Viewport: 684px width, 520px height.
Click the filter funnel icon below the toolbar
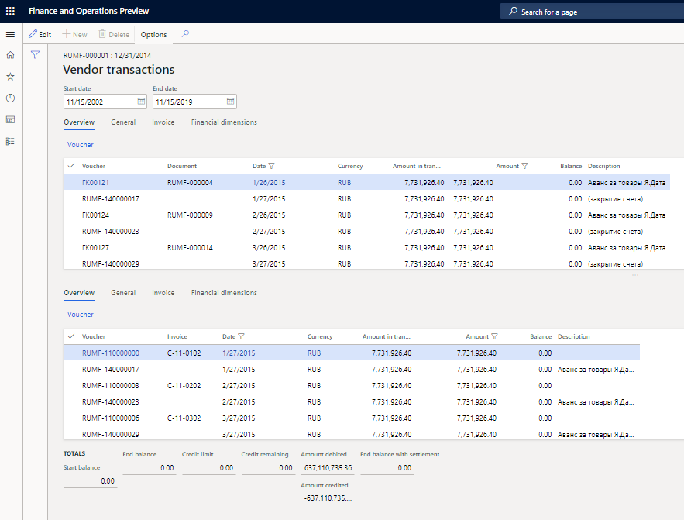35,55
